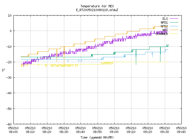Click the green NPD1 downward spike near 09:13
Image resolution: width=187 pixels, height=140 pixels.
coord(136,57)
